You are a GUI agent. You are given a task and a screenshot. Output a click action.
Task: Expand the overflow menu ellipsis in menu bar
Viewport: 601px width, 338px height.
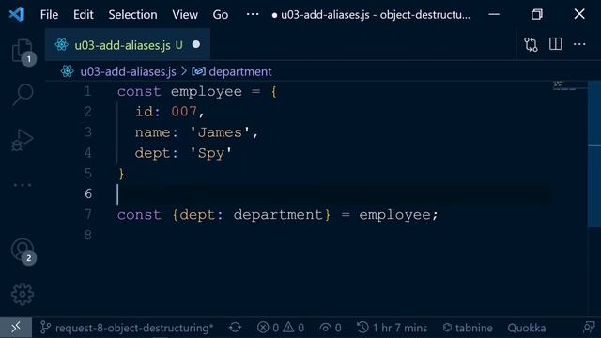(253, 15)
